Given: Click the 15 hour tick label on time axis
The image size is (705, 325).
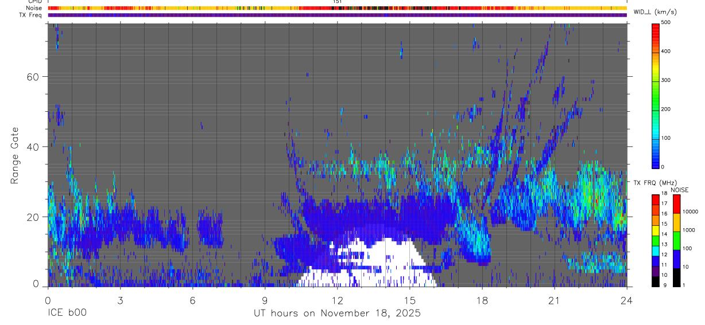Looking at the screenshot, I should tap(409, 301).
